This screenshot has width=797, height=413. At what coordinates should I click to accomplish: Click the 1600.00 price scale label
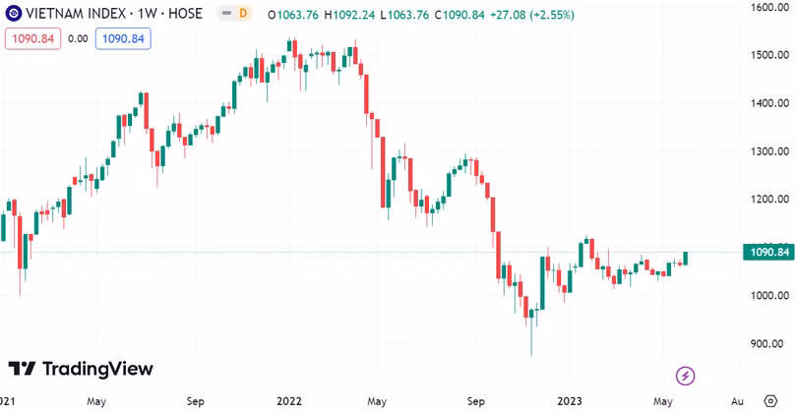tap(767, 7)
